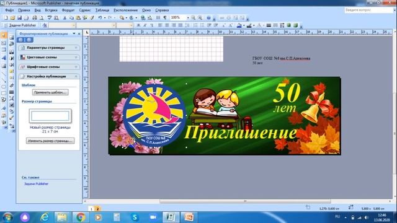Run the spelling check icon
This screenshot has height=223, width=397.
50,18
